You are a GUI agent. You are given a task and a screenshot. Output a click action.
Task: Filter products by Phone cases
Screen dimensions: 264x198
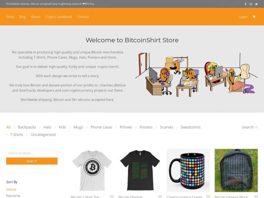coord(101,127)
